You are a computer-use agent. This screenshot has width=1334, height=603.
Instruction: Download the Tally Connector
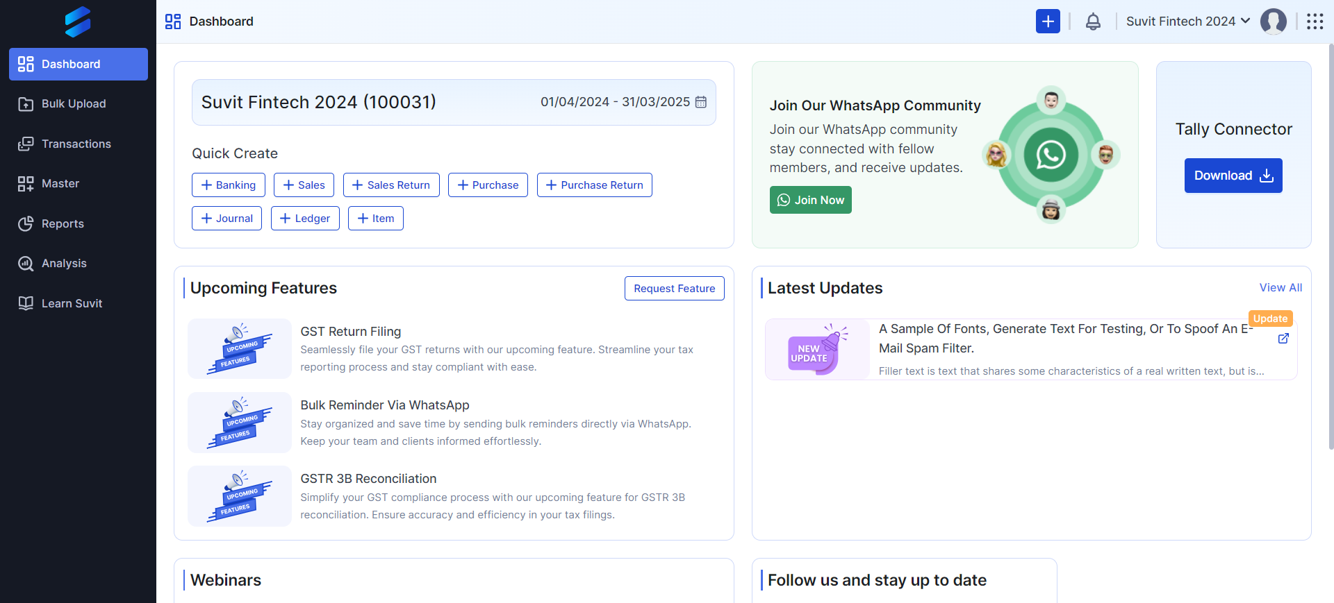click(1233, 176)
